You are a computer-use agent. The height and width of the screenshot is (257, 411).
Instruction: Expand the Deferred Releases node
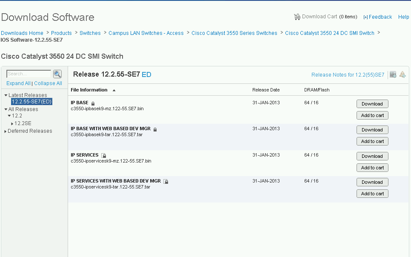6,131
